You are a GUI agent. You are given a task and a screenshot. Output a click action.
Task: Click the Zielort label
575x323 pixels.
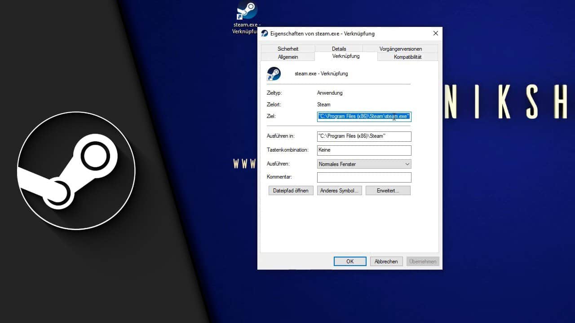point(274,105)
